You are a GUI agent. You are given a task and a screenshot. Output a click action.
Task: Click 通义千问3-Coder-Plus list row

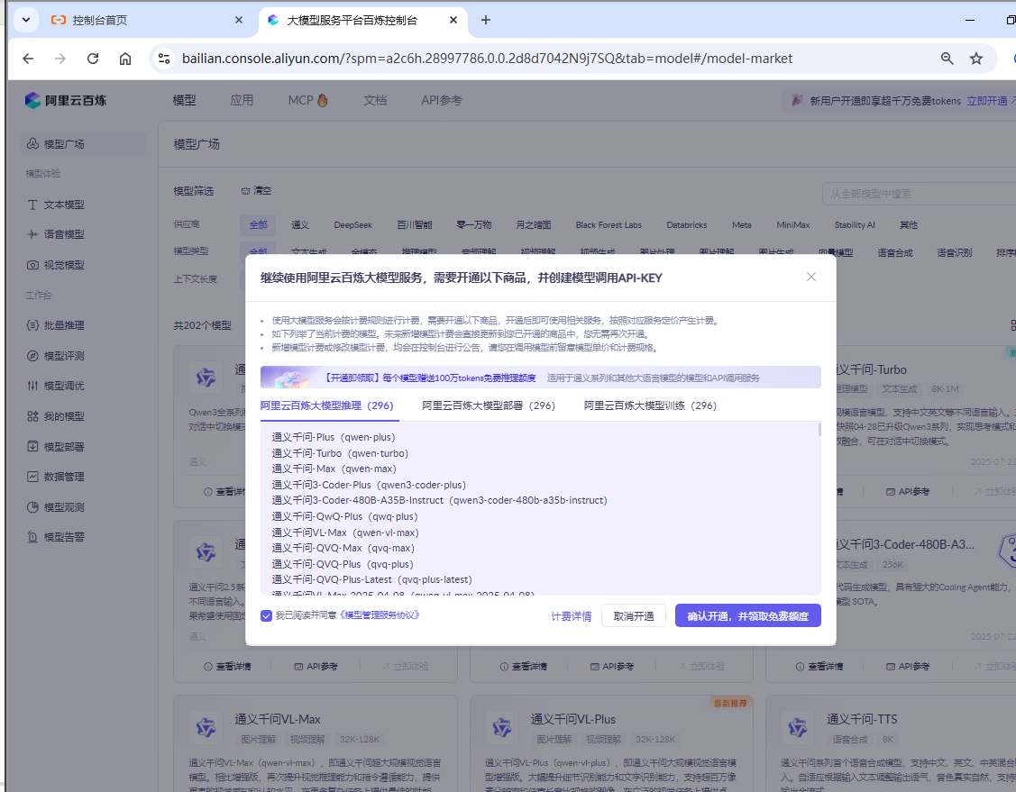pyautogui.click(x=369, y=485)
